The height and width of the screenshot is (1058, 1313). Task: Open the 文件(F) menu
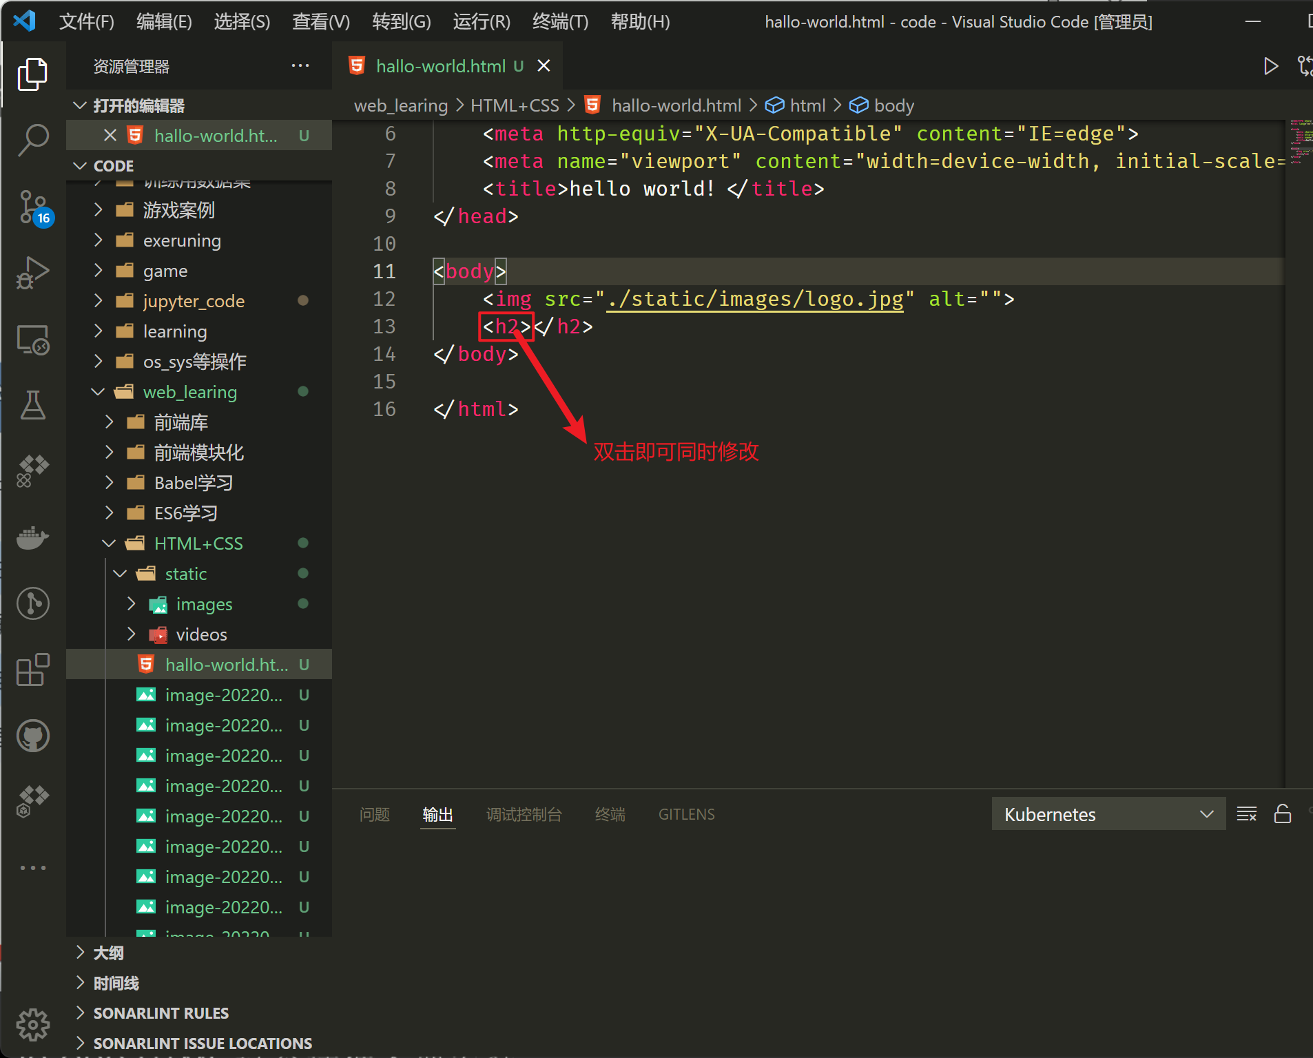click(87, 21)
